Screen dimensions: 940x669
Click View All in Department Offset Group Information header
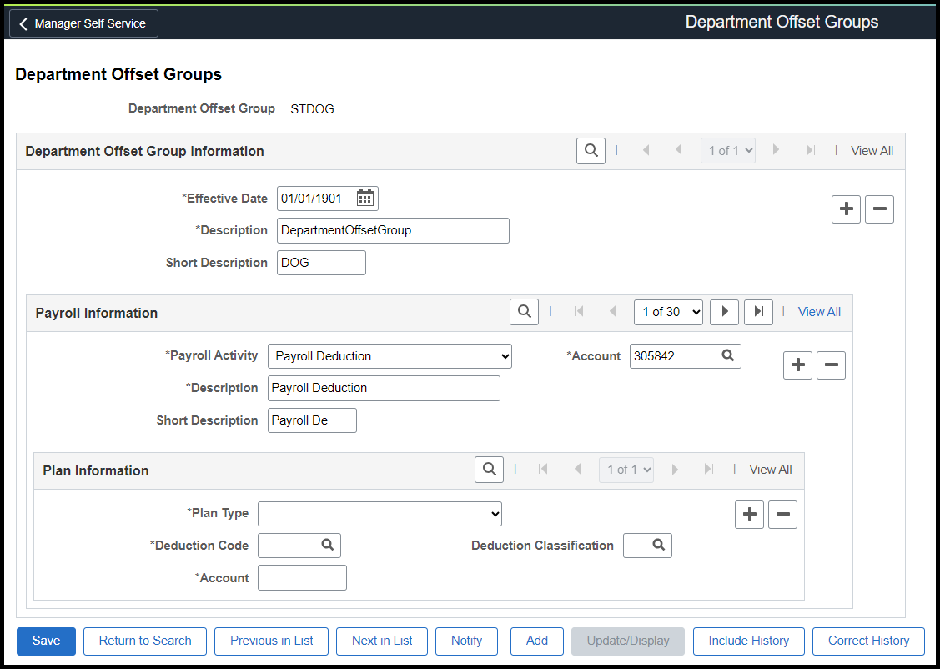(x=872, y=151)
